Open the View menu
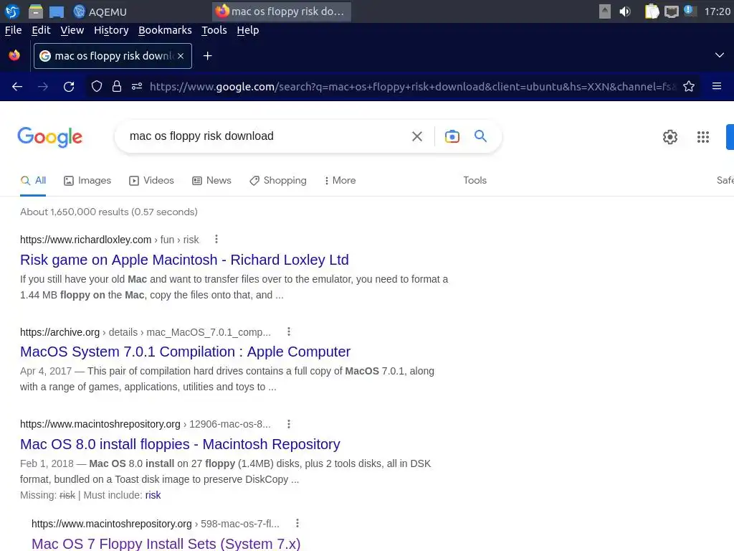The width and height of the screenshot is (734, 551). 72,30
